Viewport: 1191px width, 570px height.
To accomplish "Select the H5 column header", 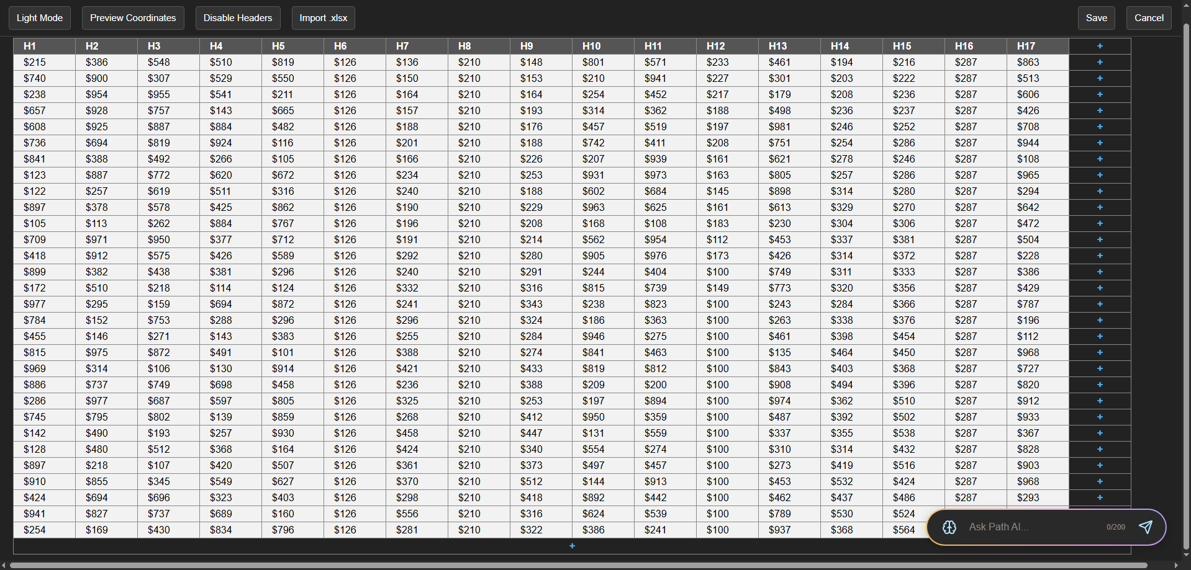I will point(293,46).
